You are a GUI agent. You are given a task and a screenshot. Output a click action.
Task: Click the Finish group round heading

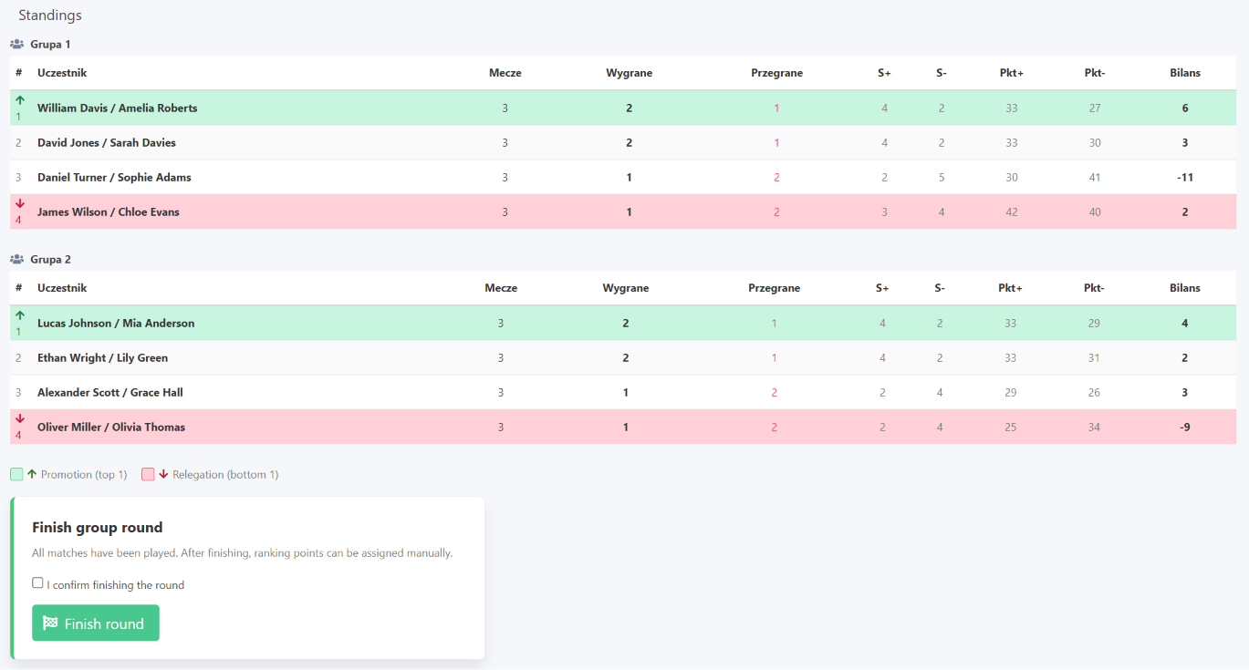[98, 527]
